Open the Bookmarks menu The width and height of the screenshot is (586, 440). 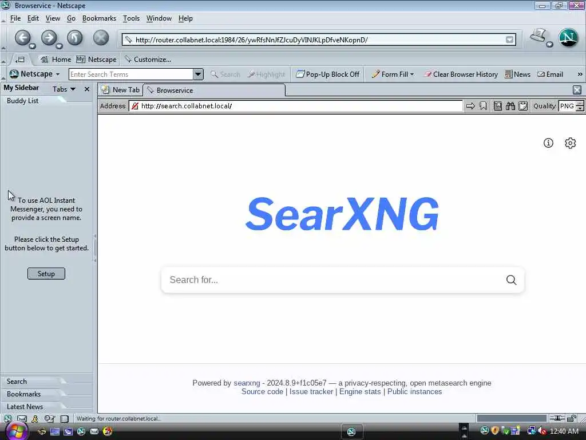(99, 18)
